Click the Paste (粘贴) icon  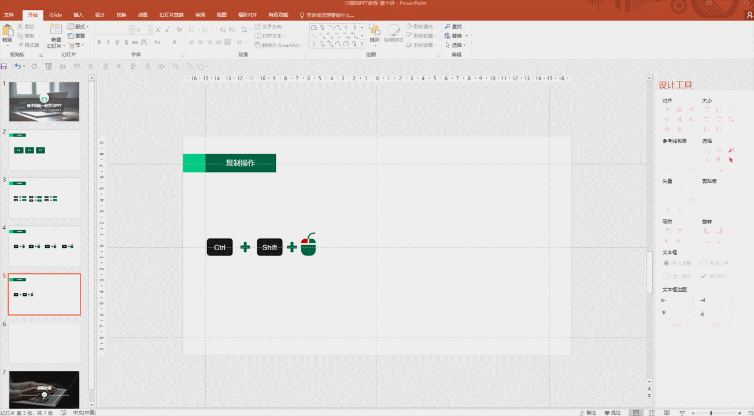pos(7,30)
